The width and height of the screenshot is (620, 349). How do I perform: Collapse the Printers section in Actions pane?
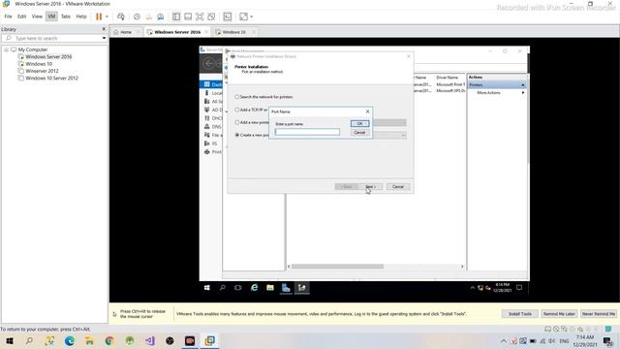click(x=523, y=85)
